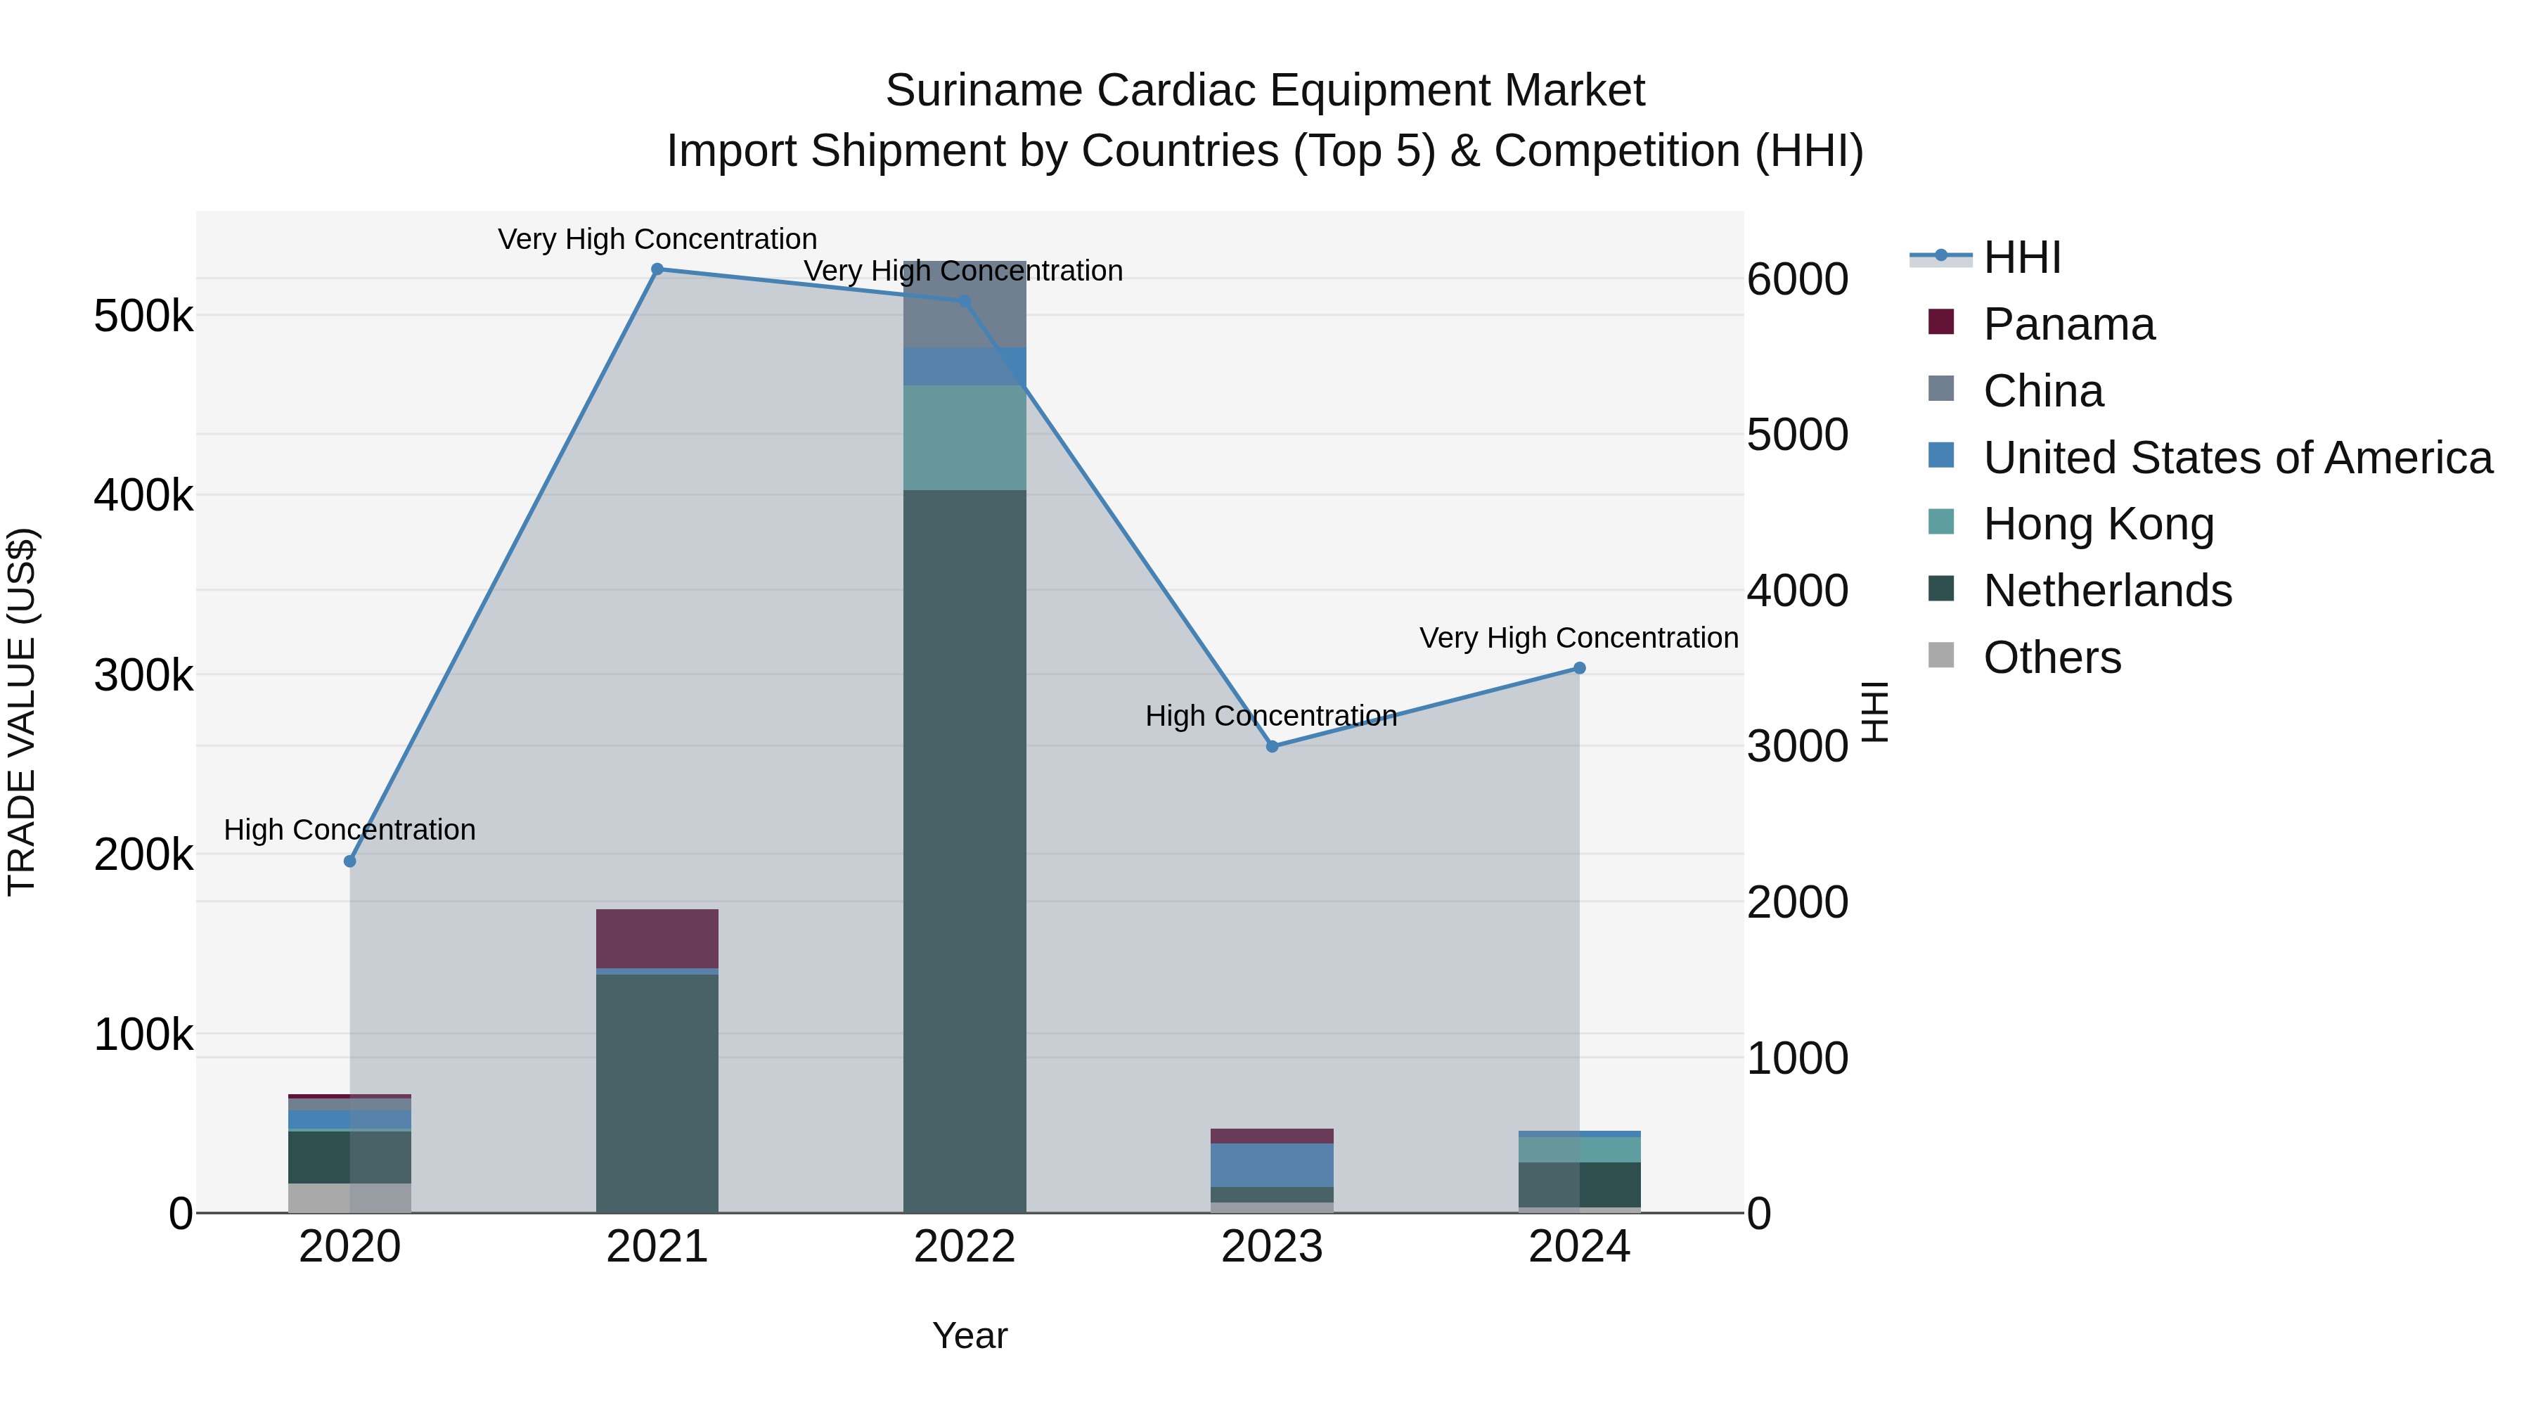Click the 2021 Netherlands bar segment

[657, 1093]
